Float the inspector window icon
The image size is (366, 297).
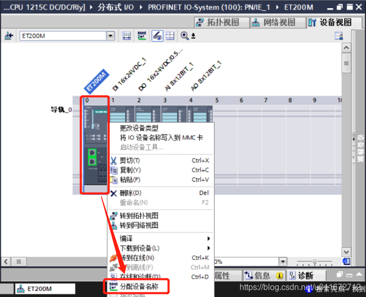(x=340, y=274)
